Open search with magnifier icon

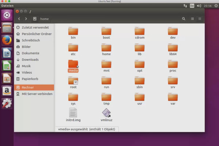[x=184, y=19]
